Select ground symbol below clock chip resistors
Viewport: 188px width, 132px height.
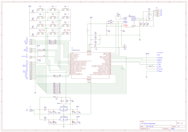pyautogui.click(x=140, y=40)
